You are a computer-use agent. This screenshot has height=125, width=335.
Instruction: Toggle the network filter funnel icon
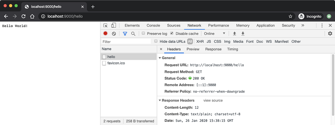point(125,34)
